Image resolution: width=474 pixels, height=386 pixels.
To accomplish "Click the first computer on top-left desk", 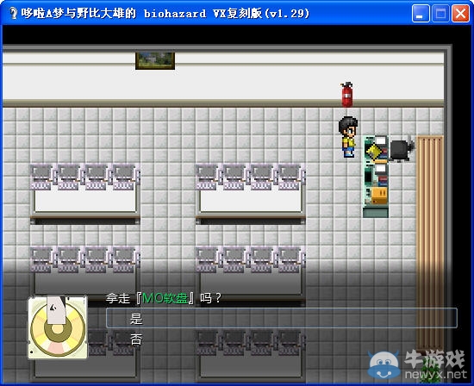I will click(41, 177).
